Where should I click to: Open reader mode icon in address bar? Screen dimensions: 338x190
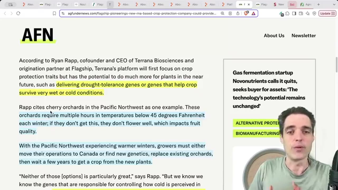click(230, 13)
